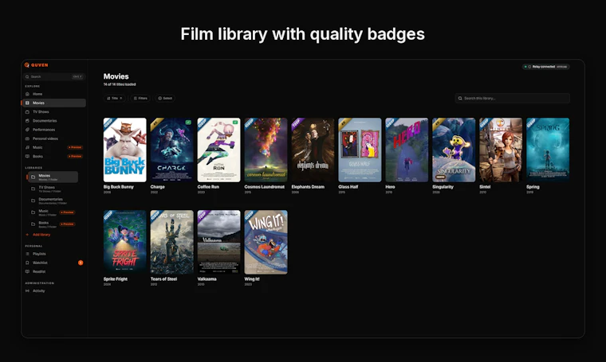Open Activity under Administration

(x=53, y=290)
